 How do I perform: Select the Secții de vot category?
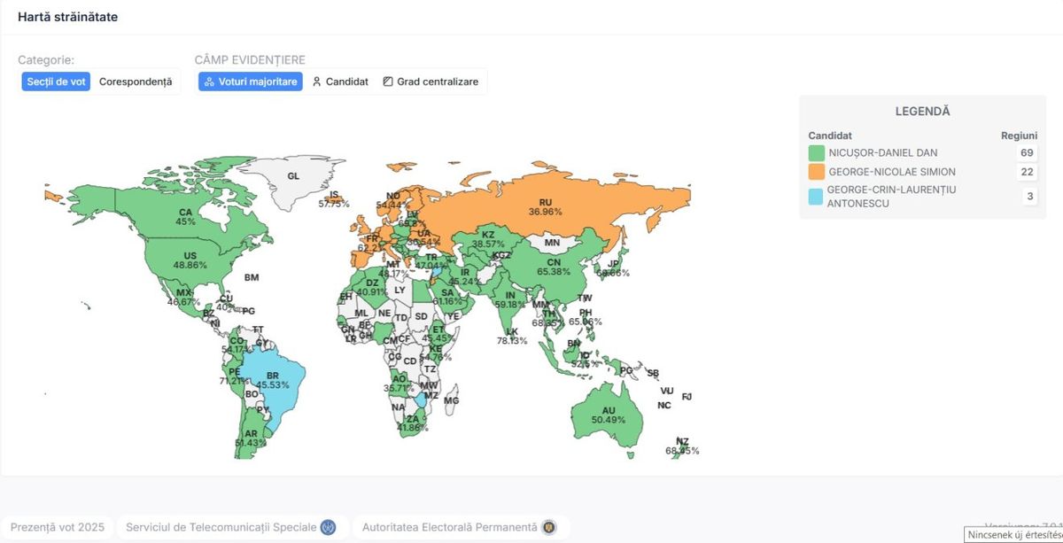tap(56, 81)
